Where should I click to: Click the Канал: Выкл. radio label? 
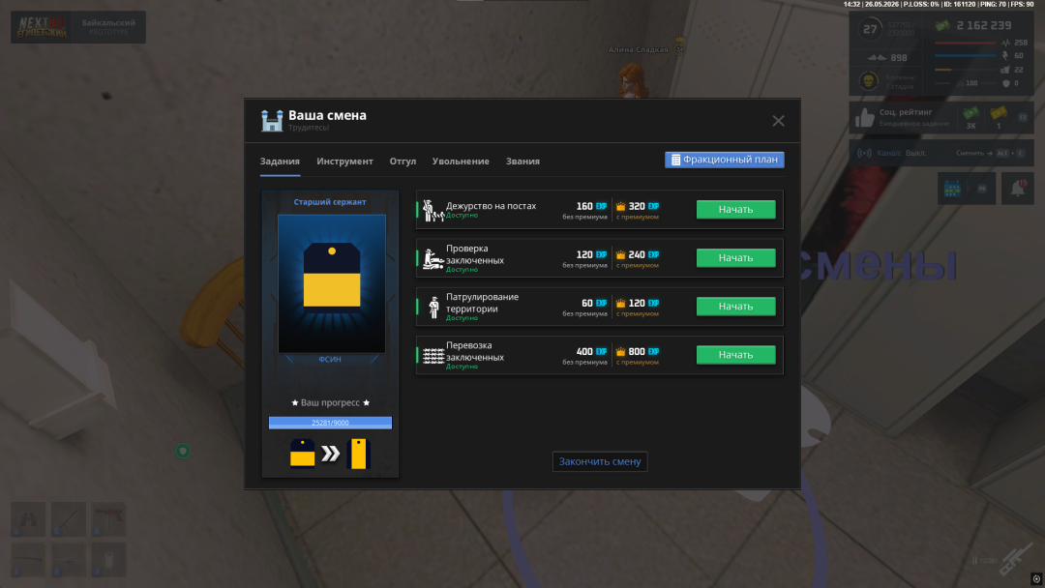(x=902, y=153)
